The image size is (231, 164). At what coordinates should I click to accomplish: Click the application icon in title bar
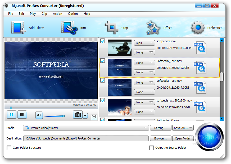tap(6, 6)
